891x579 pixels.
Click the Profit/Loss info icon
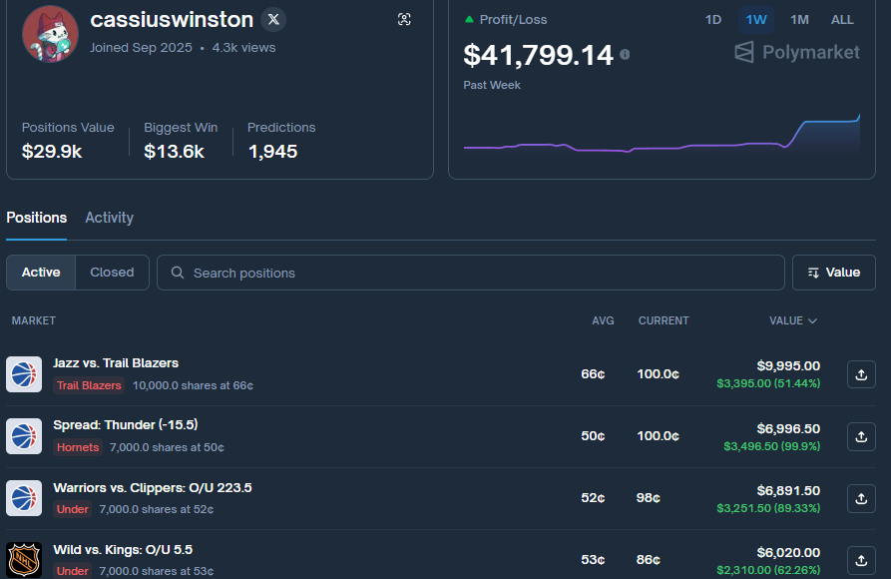625,55
